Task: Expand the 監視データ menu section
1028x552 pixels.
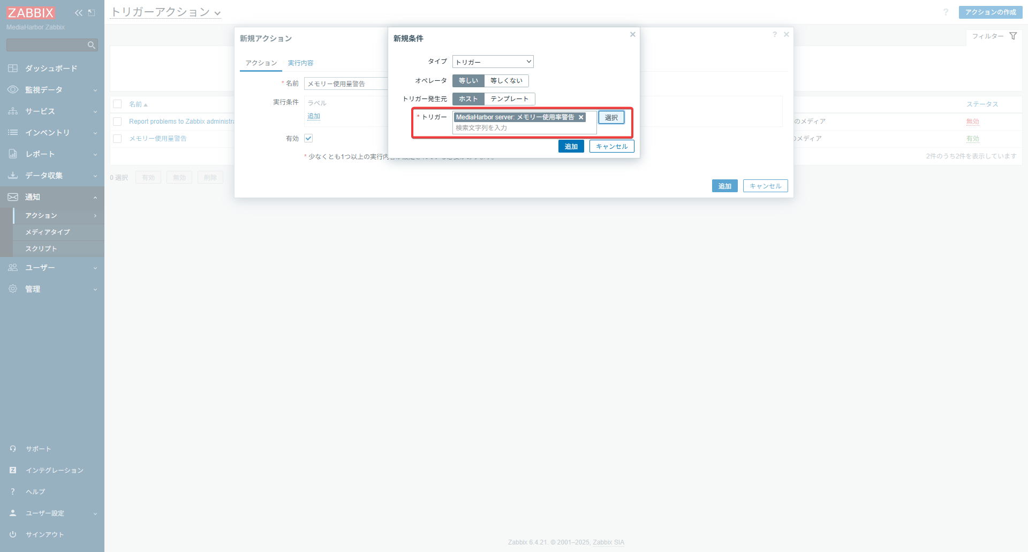Action: pyautogui.click(x=52, y=90)
